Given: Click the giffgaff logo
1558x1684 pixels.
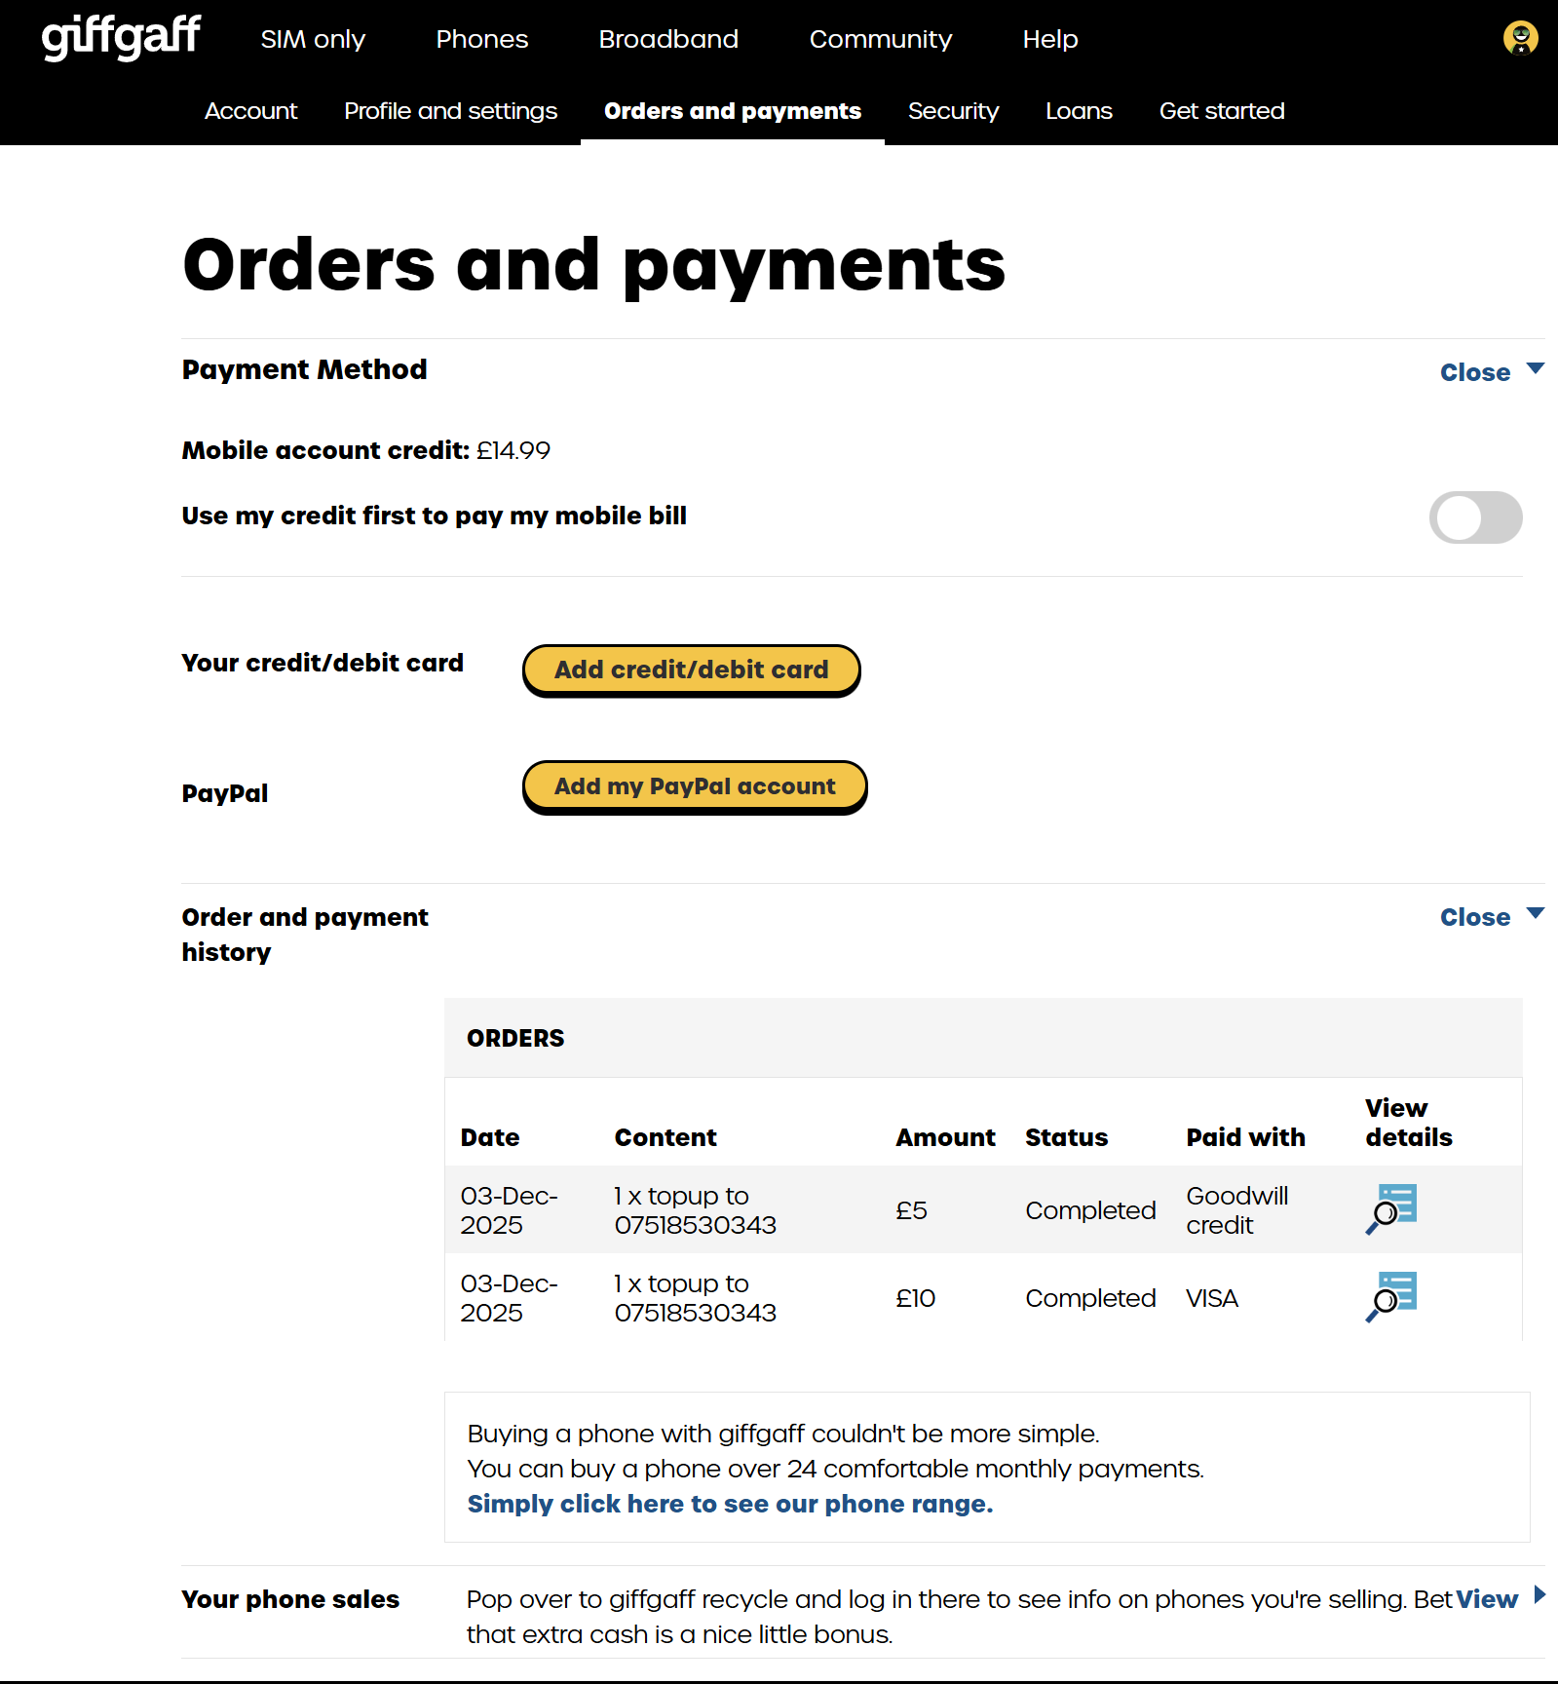Looking at the screenshot, I should [x=121, y=38].
